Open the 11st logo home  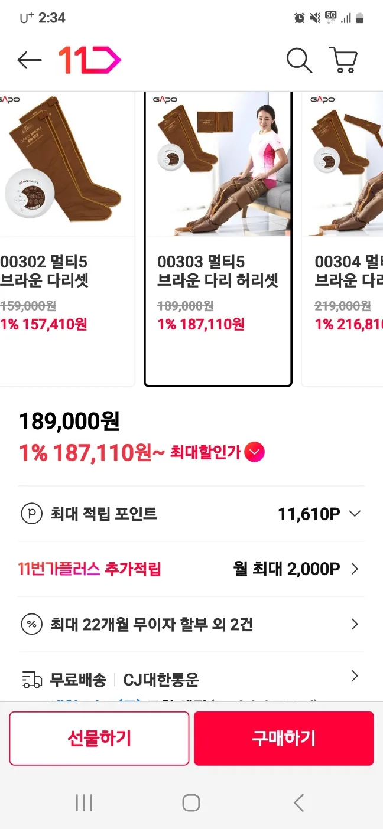pos(89,60)
